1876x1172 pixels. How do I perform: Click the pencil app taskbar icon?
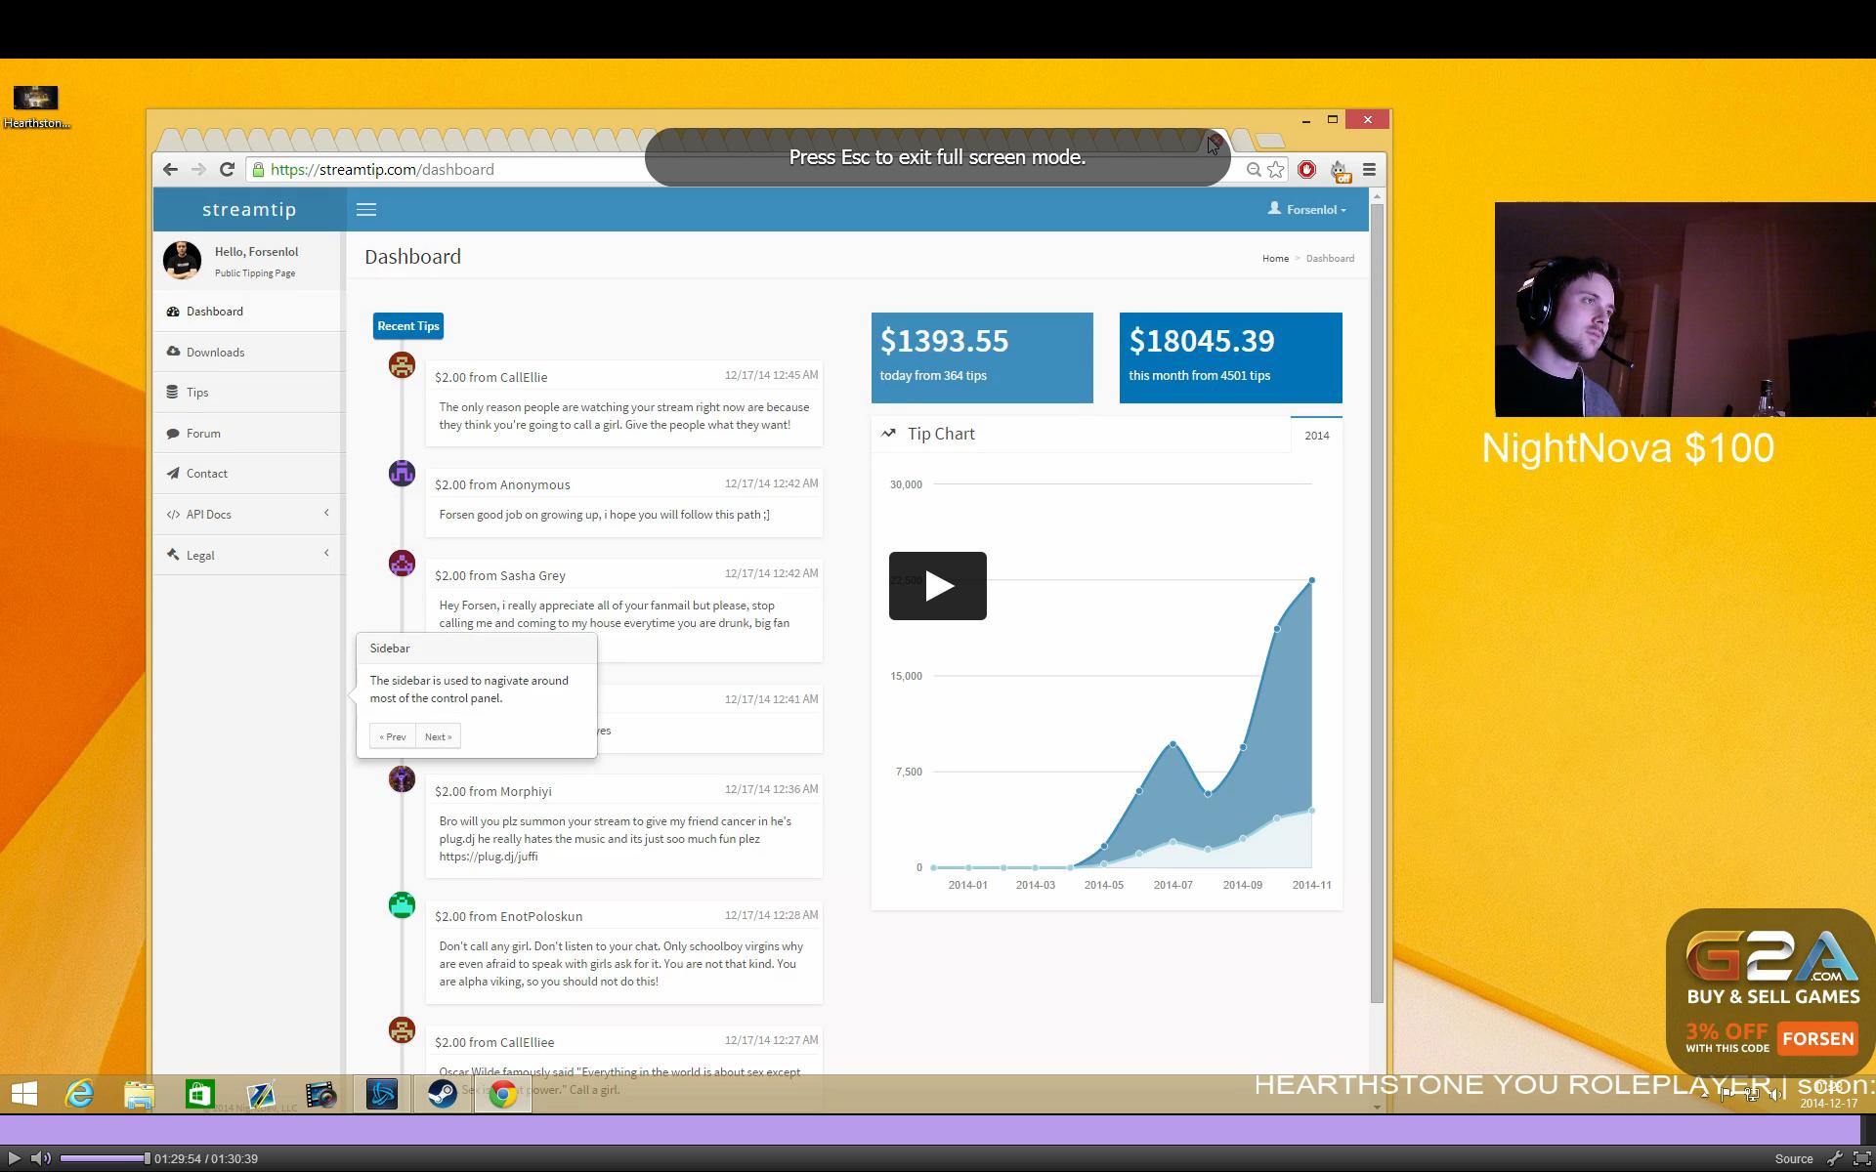pos(261,1094)
